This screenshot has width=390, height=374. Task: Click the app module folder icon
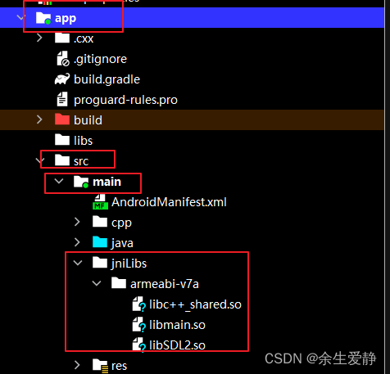point(43,18)
